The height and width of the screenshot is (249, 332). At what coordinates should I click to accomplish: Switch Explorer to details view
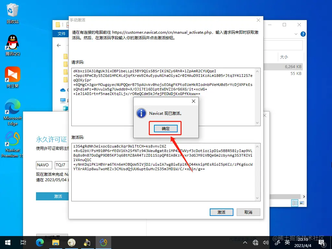coord(295,203)
